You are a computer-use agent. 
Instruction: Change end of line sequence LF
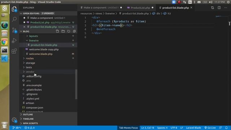point(182,128)
